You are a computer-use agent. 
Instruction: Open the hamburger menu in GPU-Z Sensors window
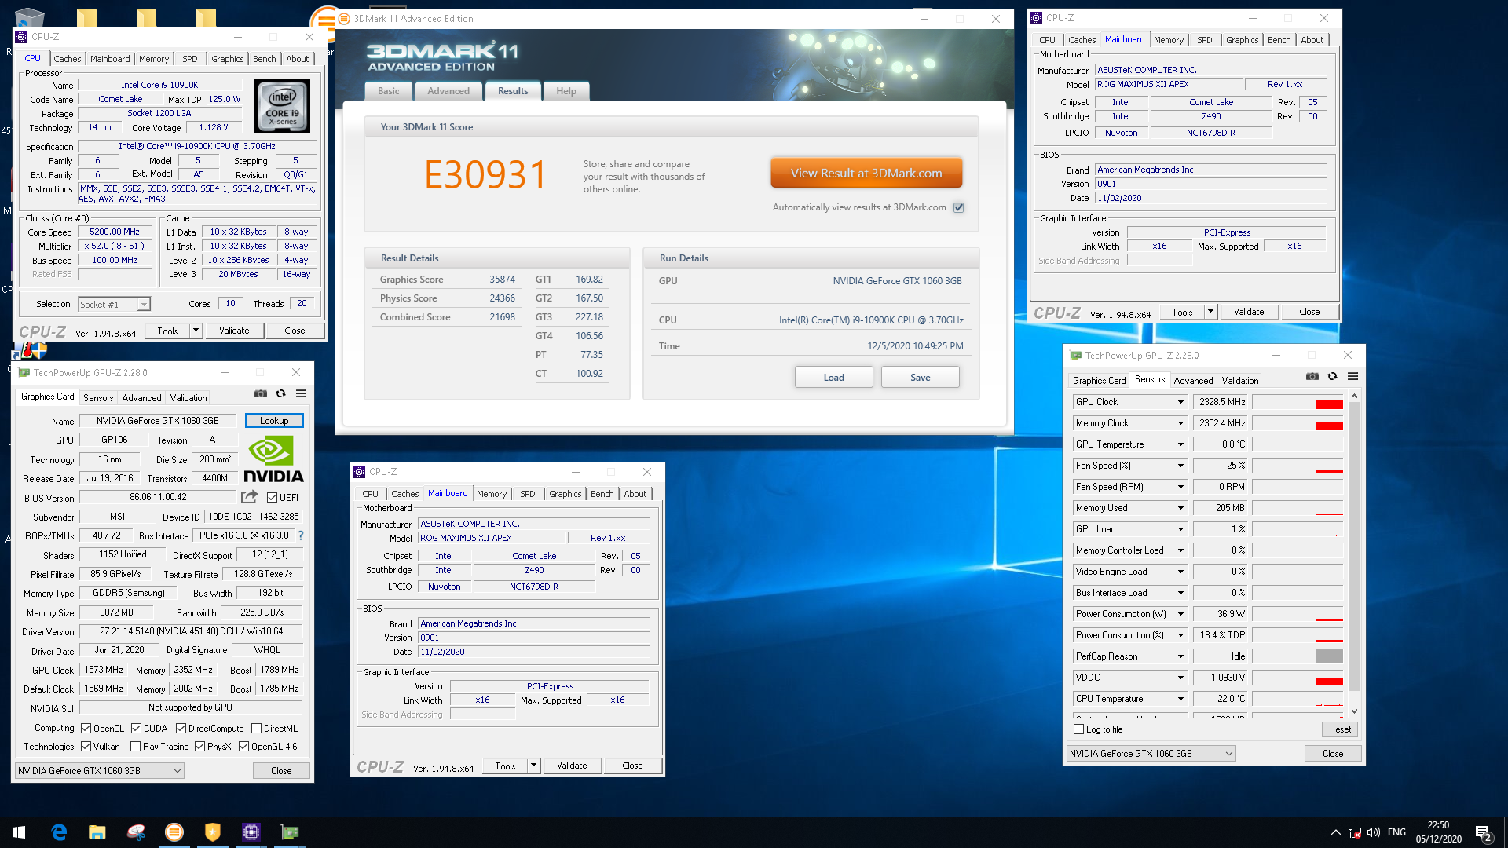pos(1352,377)
